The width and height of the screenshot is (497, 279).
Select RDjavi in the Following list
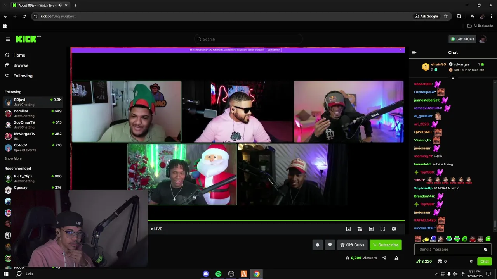pyautogui.click(x=33, y=102)
